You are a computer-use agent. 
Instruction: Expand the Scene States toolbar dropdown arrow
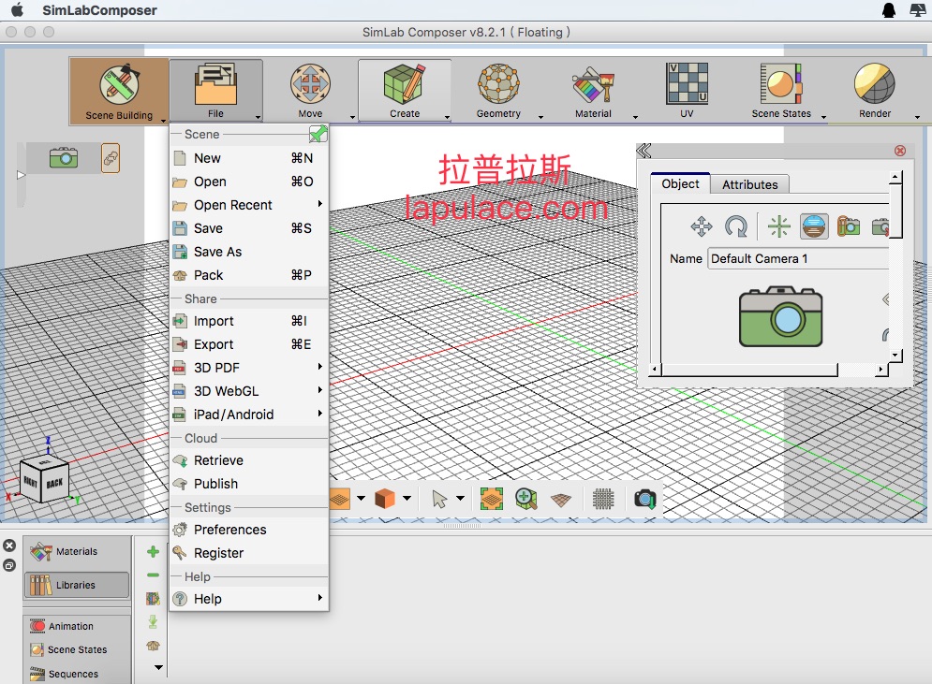click(x=824, y=117)
